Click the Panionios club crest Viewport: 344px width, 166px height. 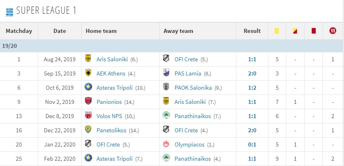(88, 101)
